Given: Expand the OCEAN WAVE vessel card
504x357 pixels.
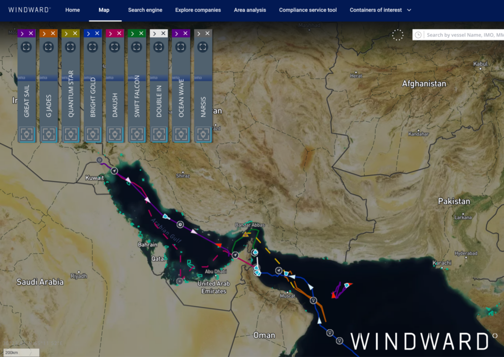Looking at the screenshot, I should click(x=177, y=33).
